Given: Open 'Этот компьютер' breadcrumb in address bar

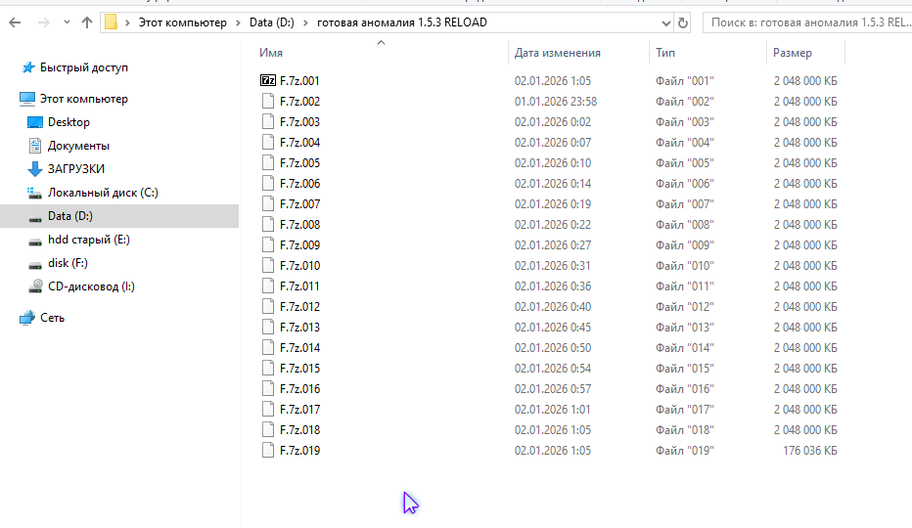Looking at the screenshot, I should (x=183, y=22).
